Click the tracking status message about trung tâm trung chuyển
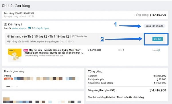 point(33,42)
